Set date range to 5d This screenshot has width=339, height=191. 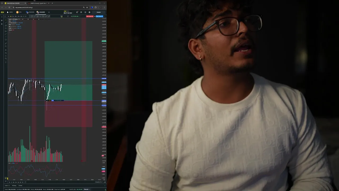point(20,182)
